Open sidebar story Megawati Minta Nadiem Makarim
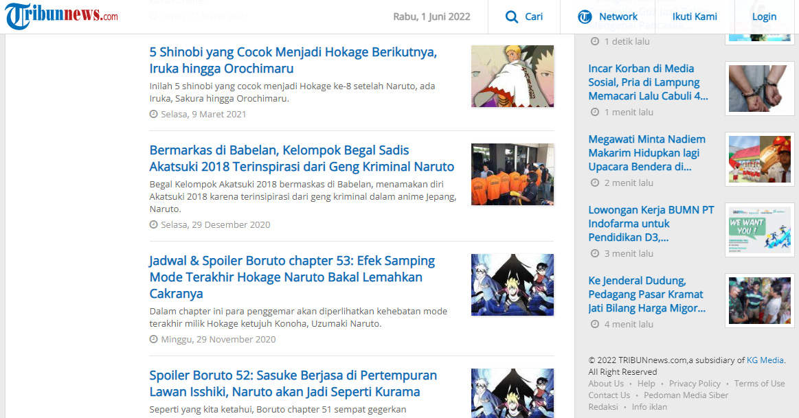 [646, 153]
